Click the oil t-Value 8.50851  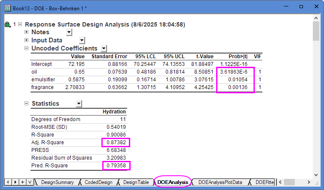tap(204, 72)
